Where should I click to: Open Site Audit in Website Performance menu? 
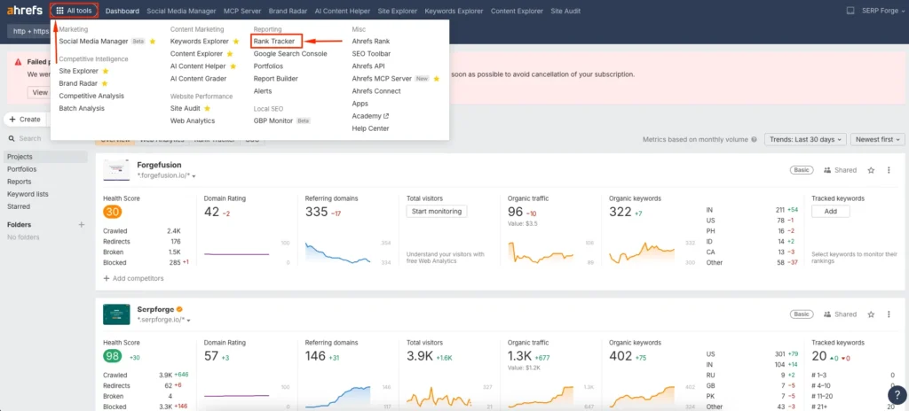pos(186,108)
